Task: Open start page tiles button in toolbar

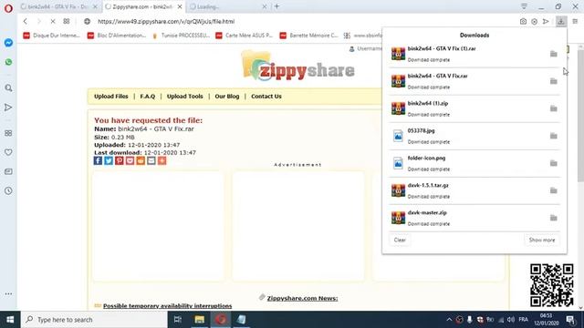Action: coord(67,22)
